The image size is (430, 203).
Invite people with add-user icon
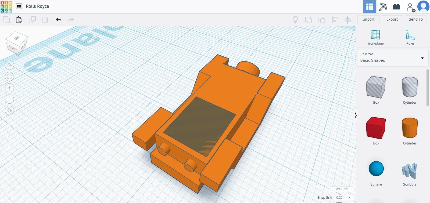pos(411,7)
